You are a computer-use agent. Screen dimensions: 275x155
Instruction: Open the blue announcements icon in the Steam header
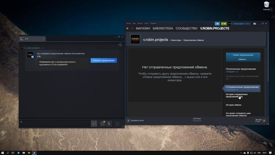pyautogui.click(x=217, y=24)
